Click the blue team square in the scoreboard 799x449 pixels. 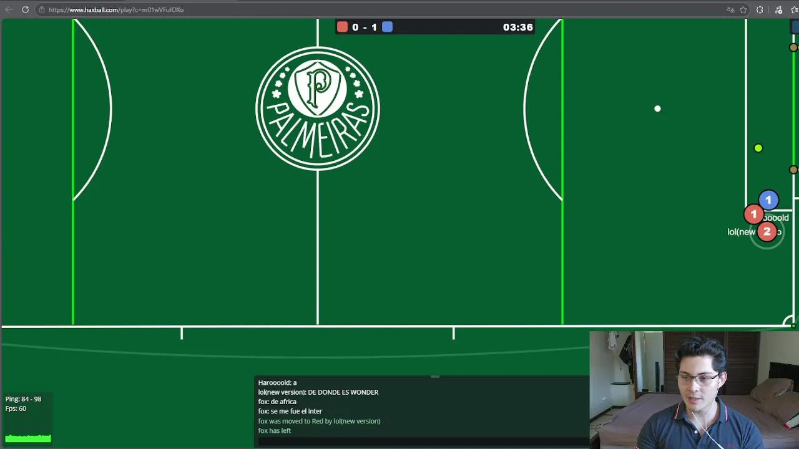[x=387, y=27]
